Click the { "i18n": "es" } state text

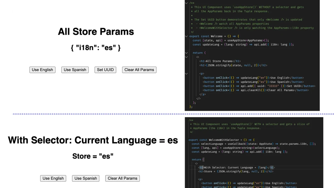tap(96, 48)
